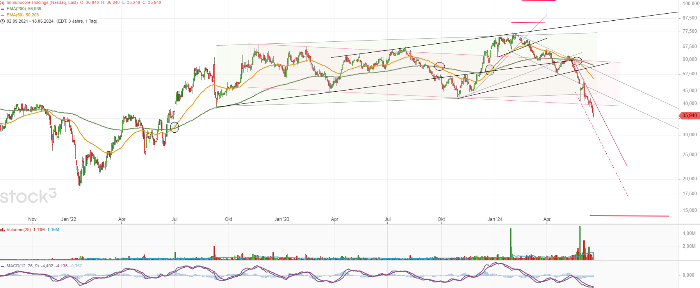Open the Volumen(28) indicator label
The image size is (700, 288).
[x=19, y=229]
